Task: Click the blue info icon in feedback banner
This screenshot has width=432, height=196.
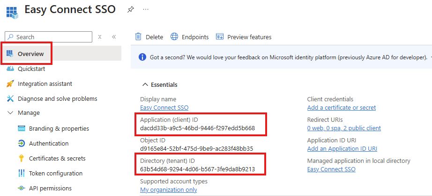Action: 142,57
